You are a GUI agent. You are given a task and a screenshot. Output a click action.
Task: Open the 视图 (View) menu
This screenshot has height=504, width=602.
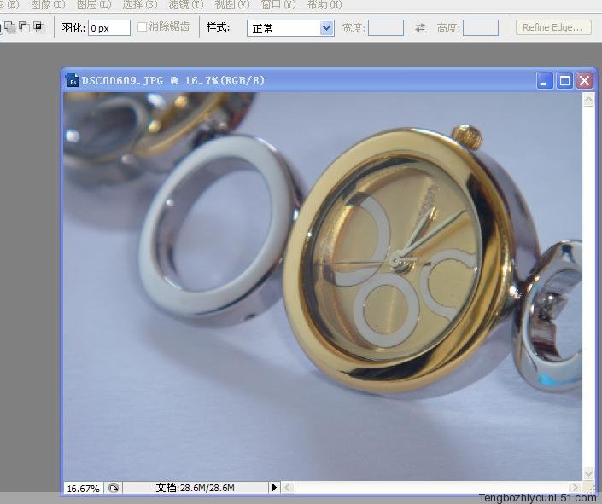tap(232, 4)
